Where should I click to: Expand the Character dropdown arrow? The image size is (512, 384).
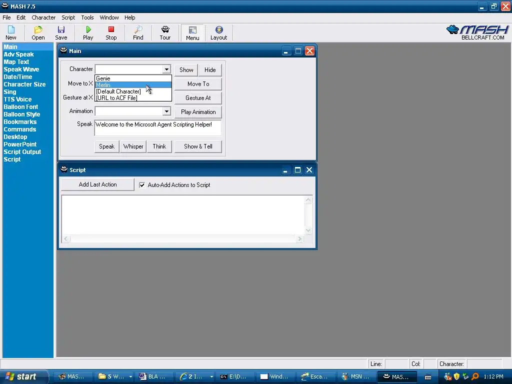pos(166,69)
